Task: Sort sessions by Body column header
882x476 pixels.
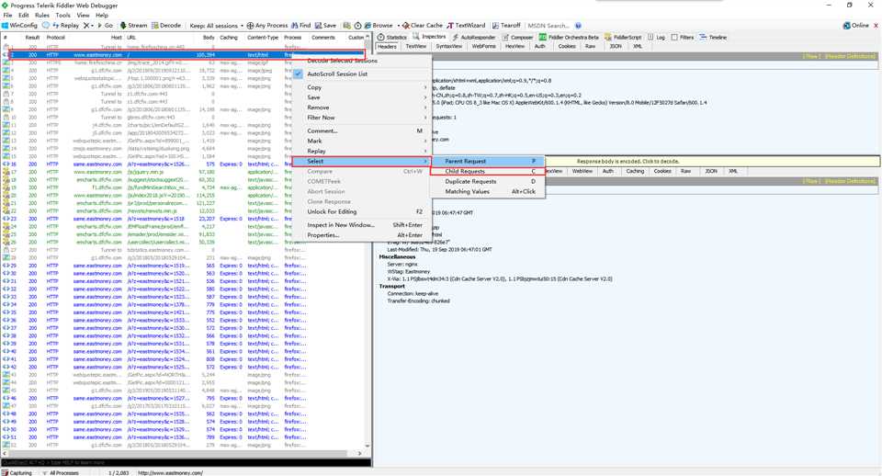Action: point(209,37)
